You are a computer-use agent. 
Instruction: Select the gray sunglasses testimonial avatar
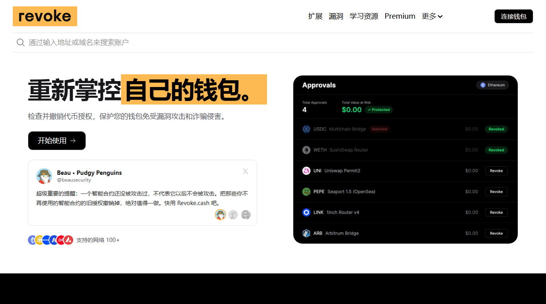[246, 215]
